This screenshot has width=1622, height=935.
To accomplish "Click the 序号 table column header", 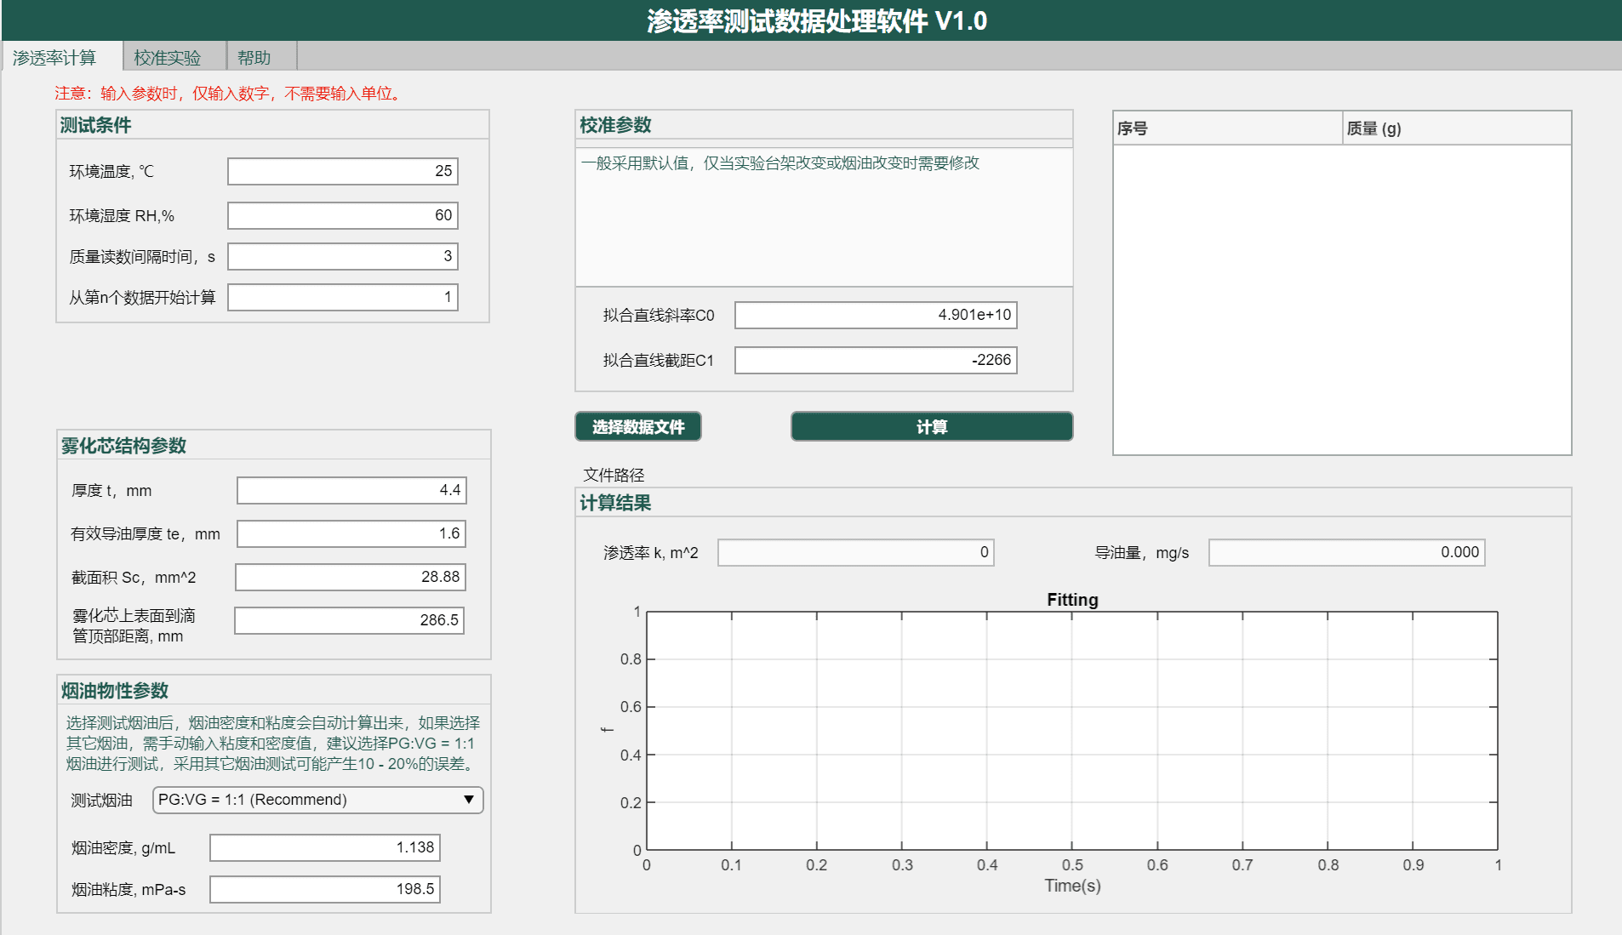I will [x=1228, y=128].
